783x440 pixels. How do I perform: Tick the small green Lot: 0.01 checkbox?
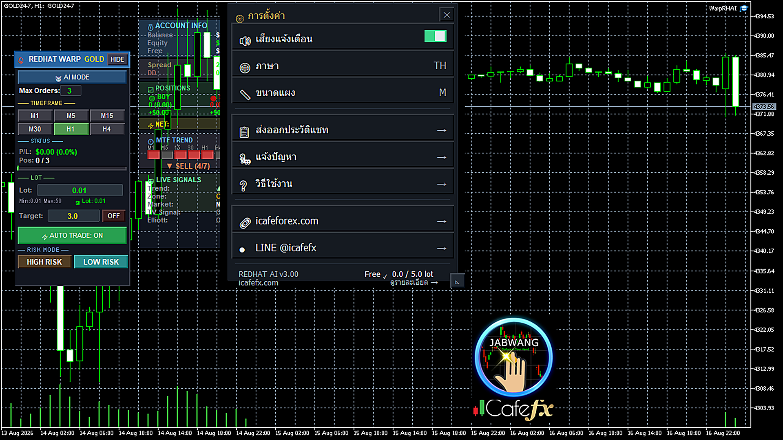coord(77,202)
